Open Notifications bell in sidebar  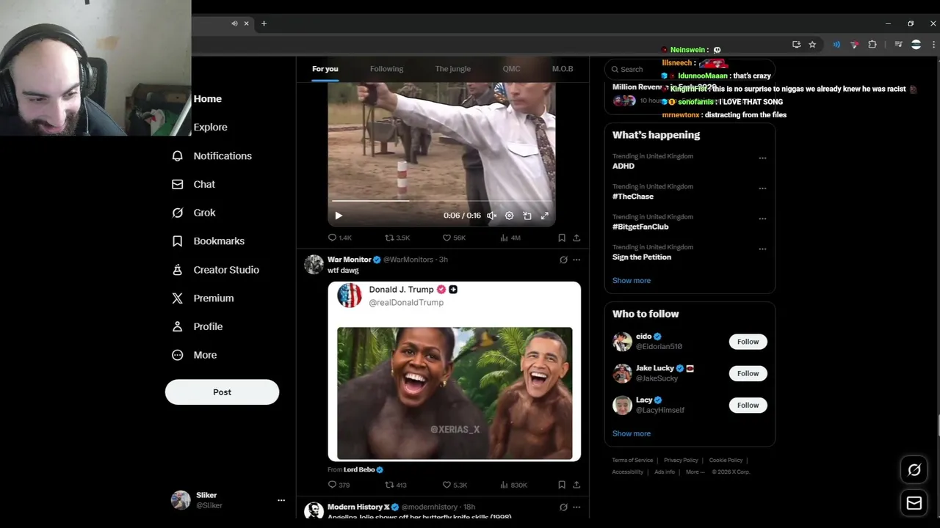211,155
